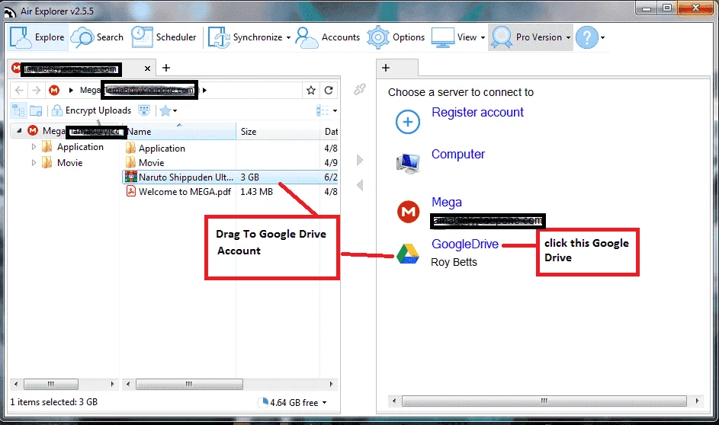Close the Mega account tab

[x=147, y=69]
